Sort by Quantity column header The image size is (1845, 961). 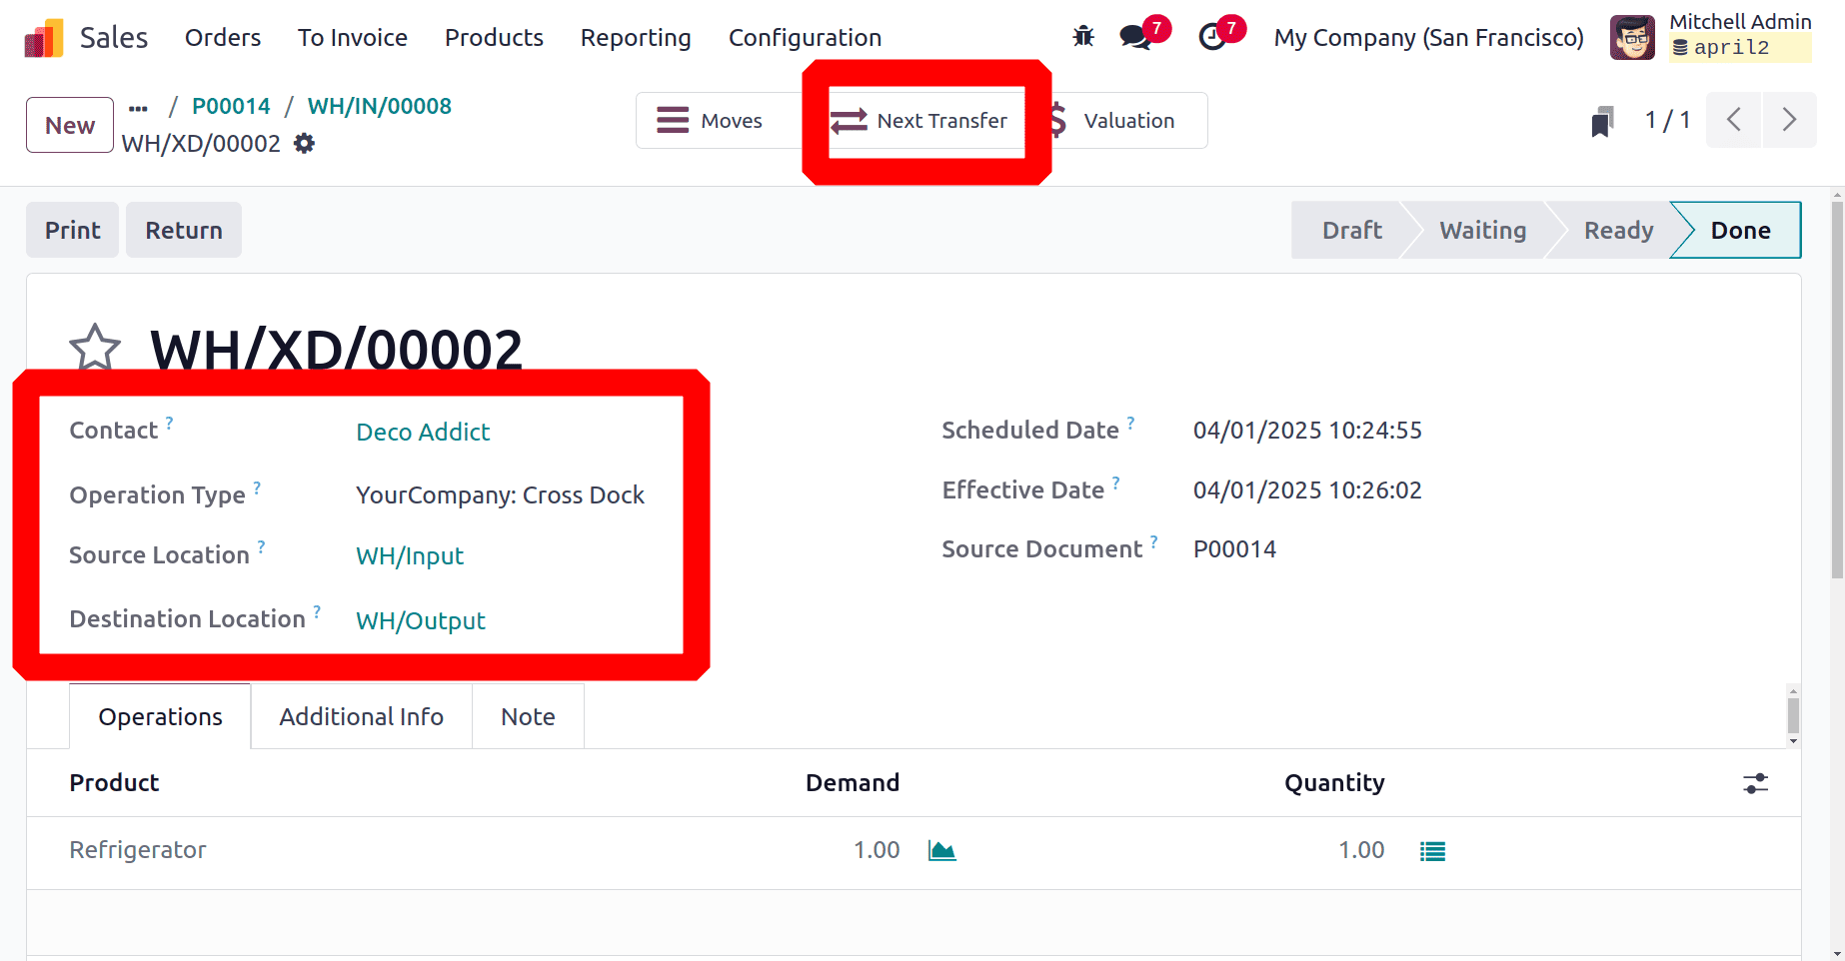point(1334,783)
